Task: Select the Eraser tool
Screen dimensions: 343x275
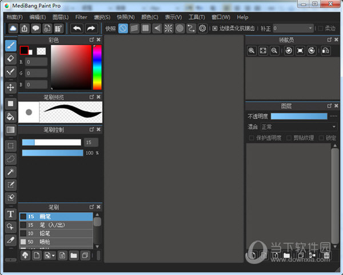Action: pyautogui.click(x=10, y=59)
